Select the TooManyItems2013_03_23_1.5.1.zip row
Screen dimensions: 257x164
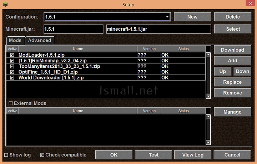[x=106, y=66]
